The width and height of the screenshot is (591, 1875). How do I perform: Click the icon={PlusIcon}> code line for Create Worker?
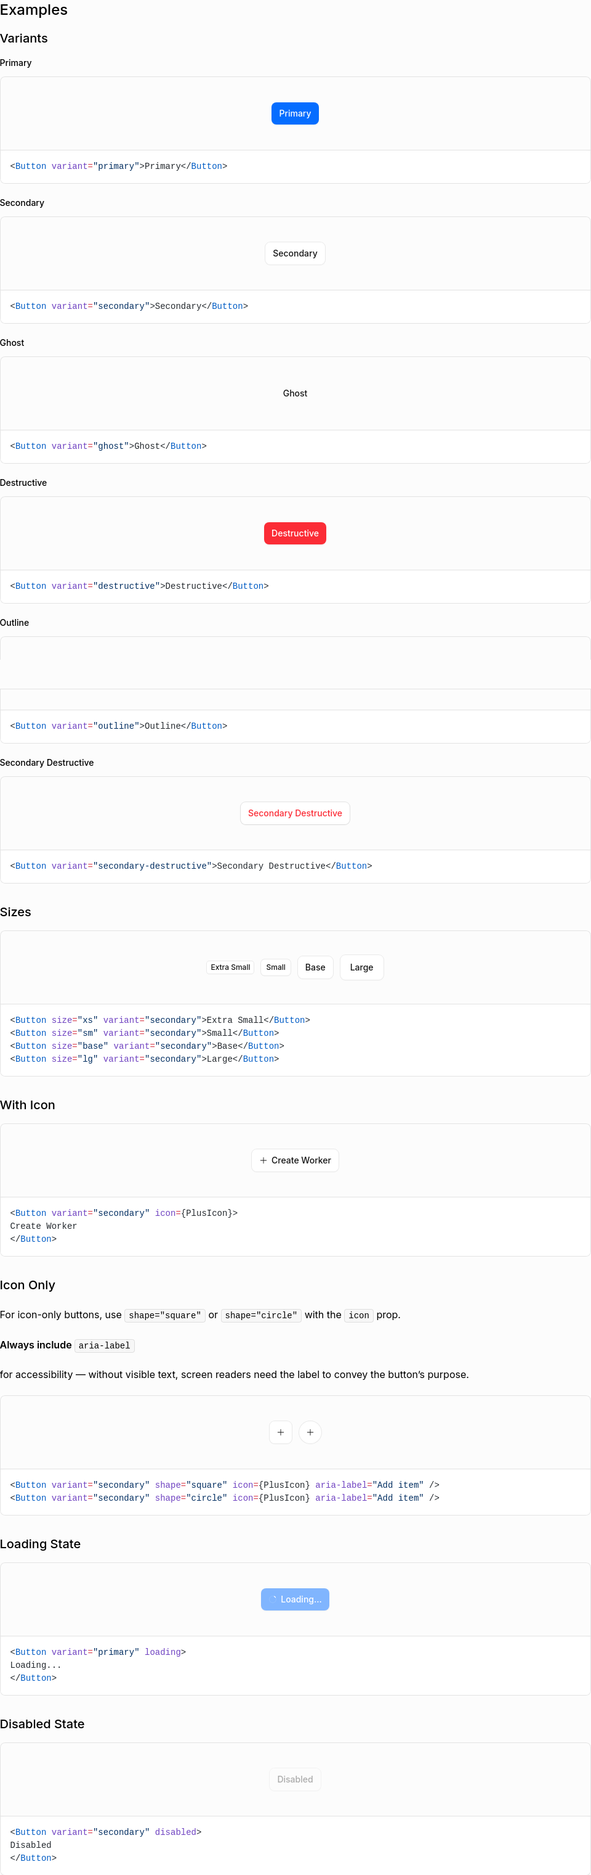(124, 1213)
